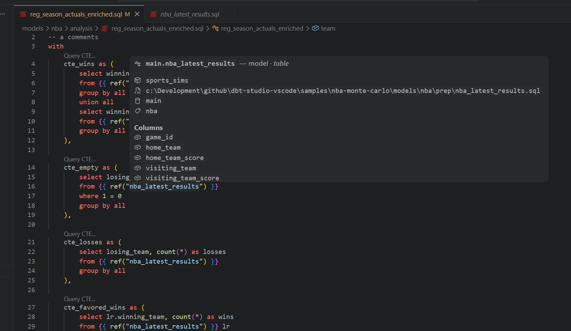Click the dbt file icon on reg_season_actuals_enriched.sql tab
This screenshot has width=571, height=331.
[23, 14]
